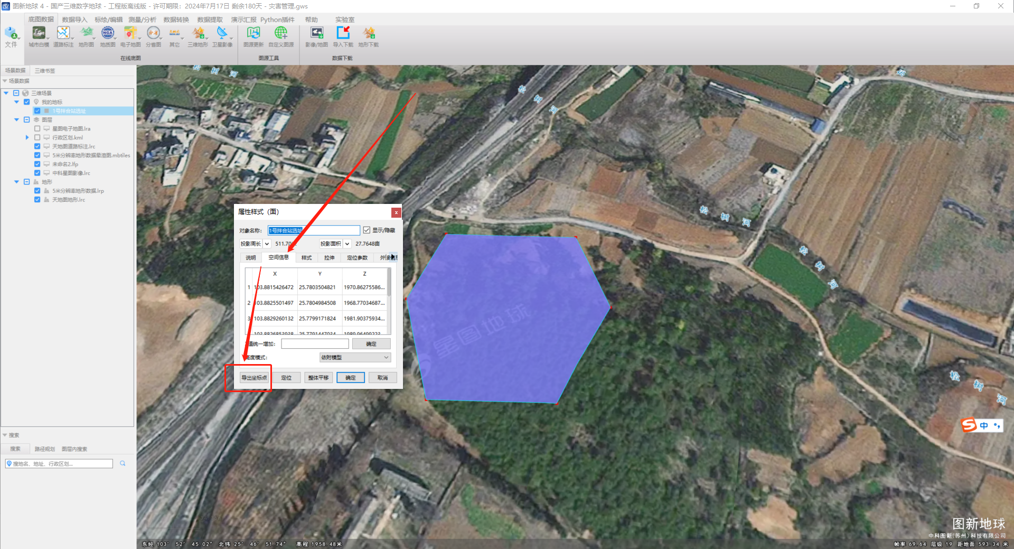This screenshot has width=1014, height=549.
Task: Collapse the 场景数据 panel header
Action: pyautogui.click(x=5, y=81)
